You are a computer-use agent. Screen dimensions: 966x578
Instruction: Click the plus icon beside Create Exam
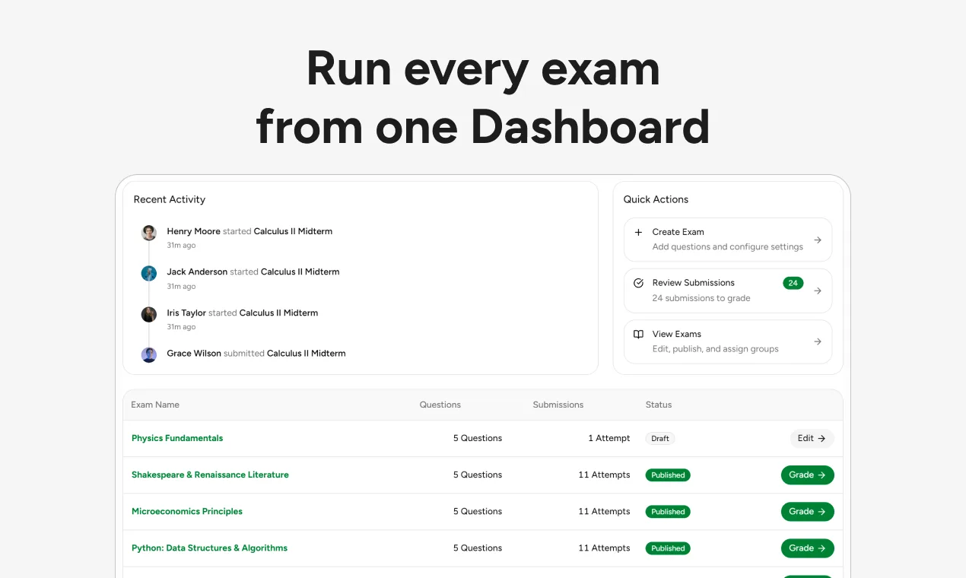pyautogui.click(x=638, y=232)
